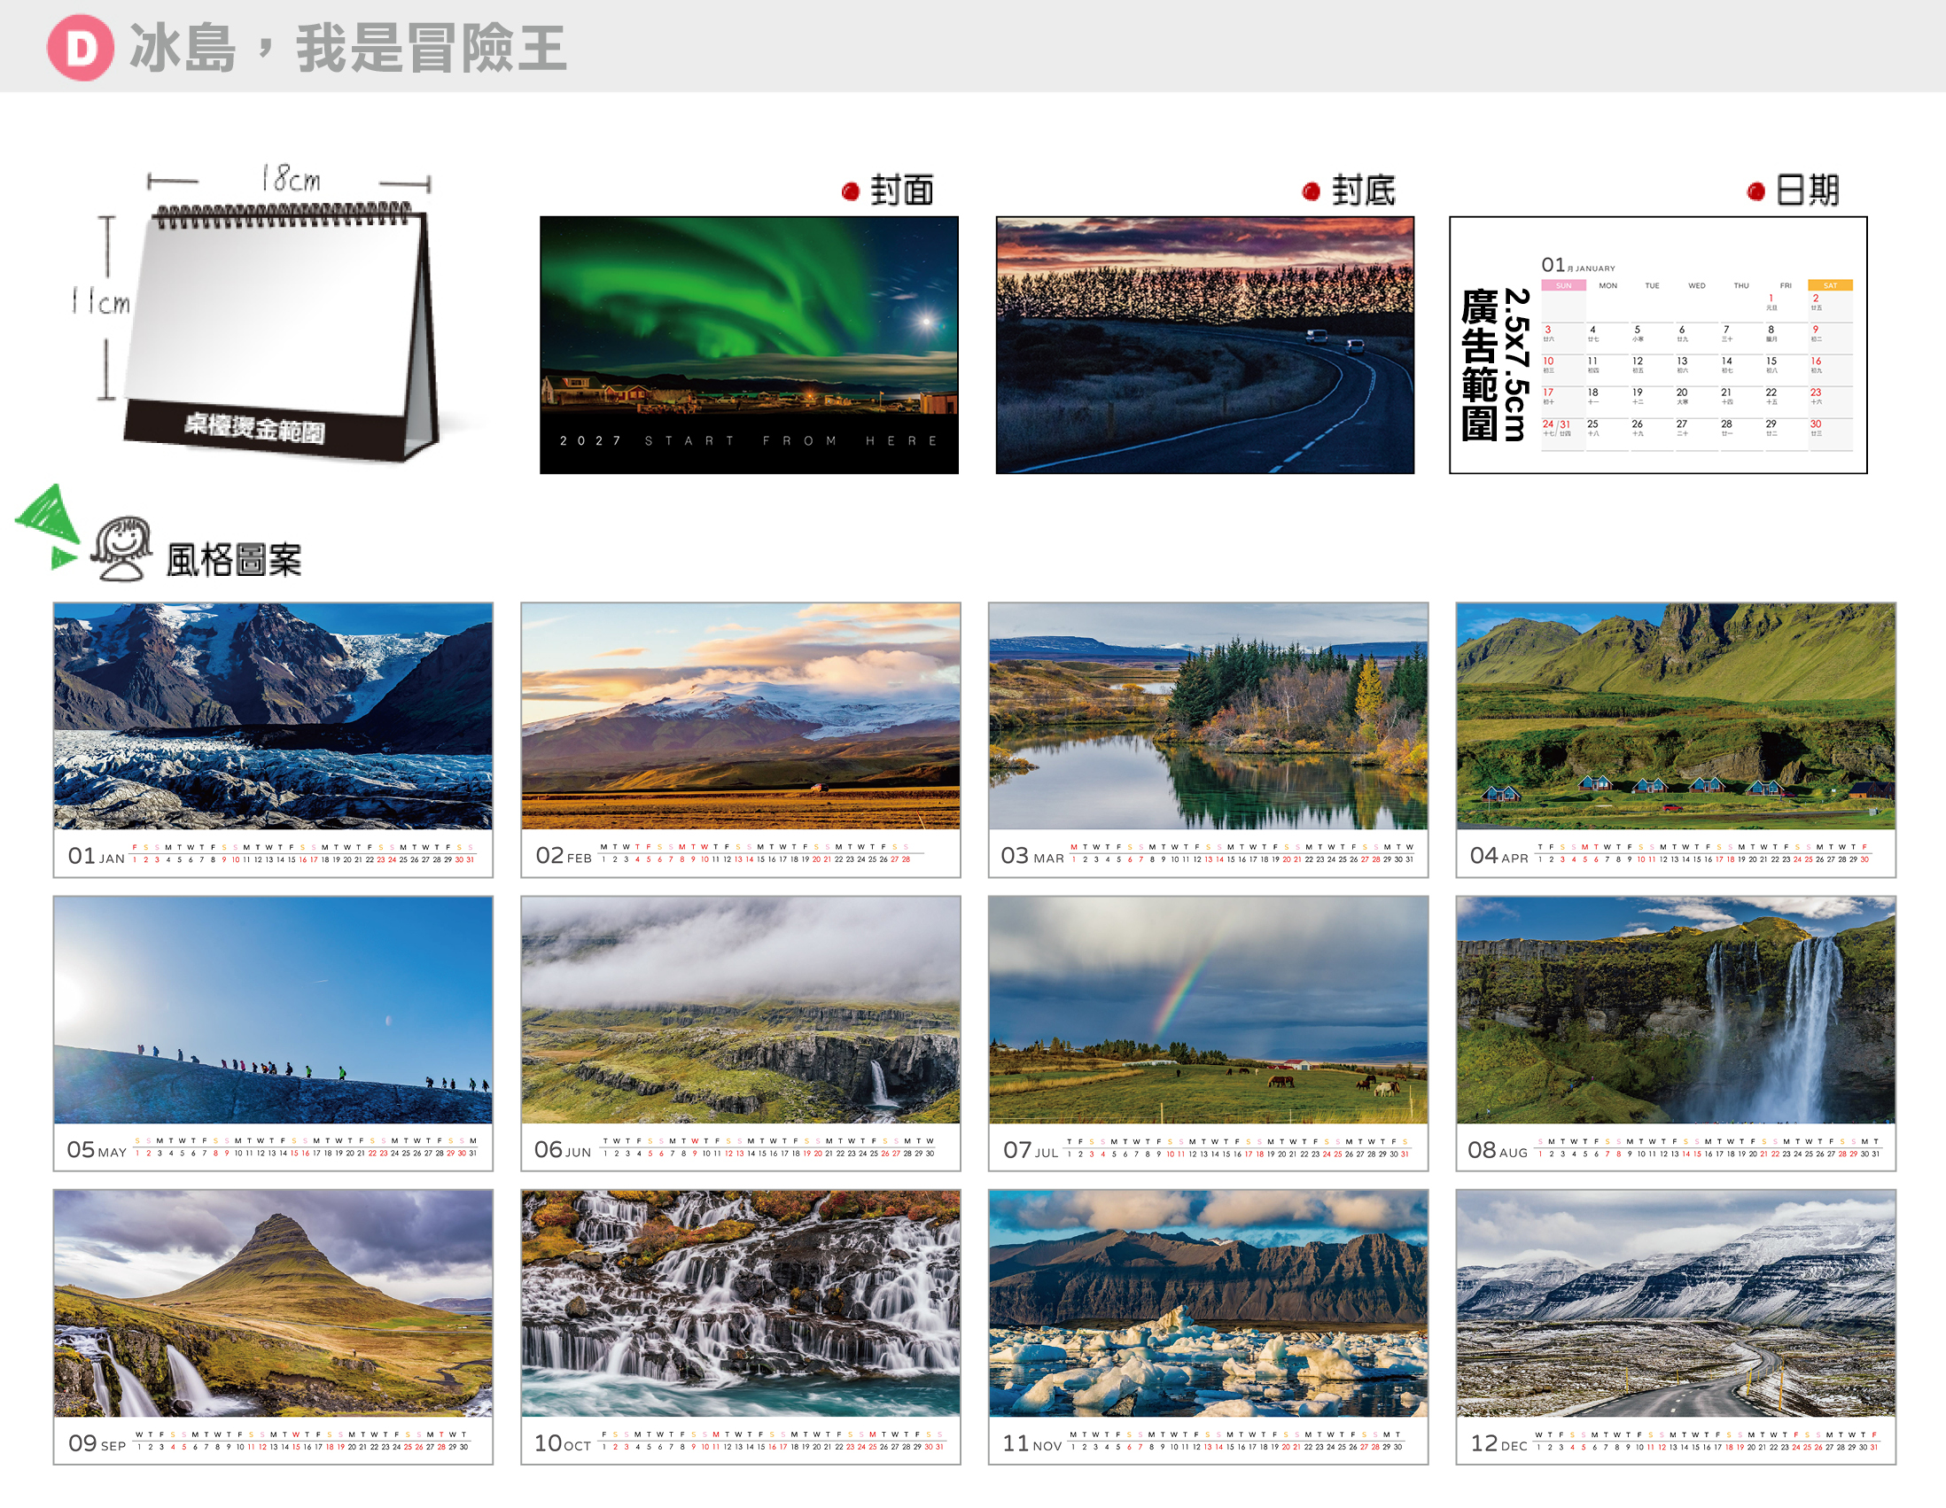Click the 冰島，我是冒險王 title text

347,48
